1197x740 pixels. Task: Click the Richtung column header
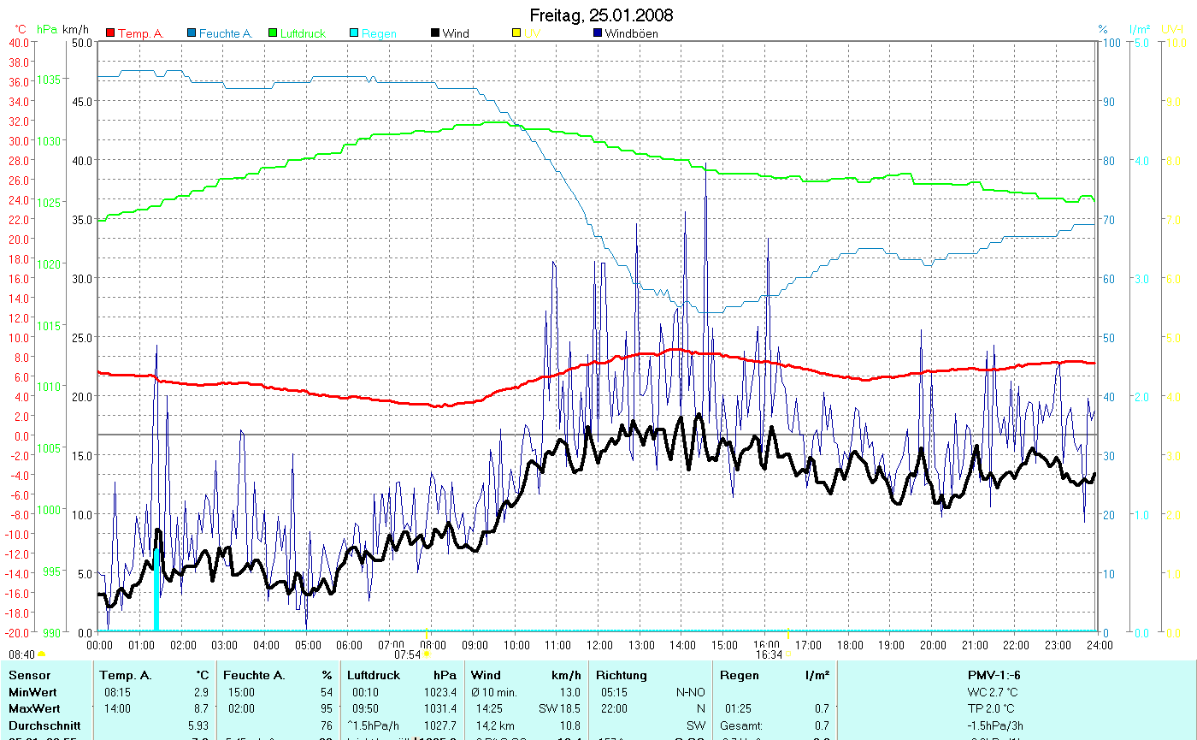click(x=622, y=675)
